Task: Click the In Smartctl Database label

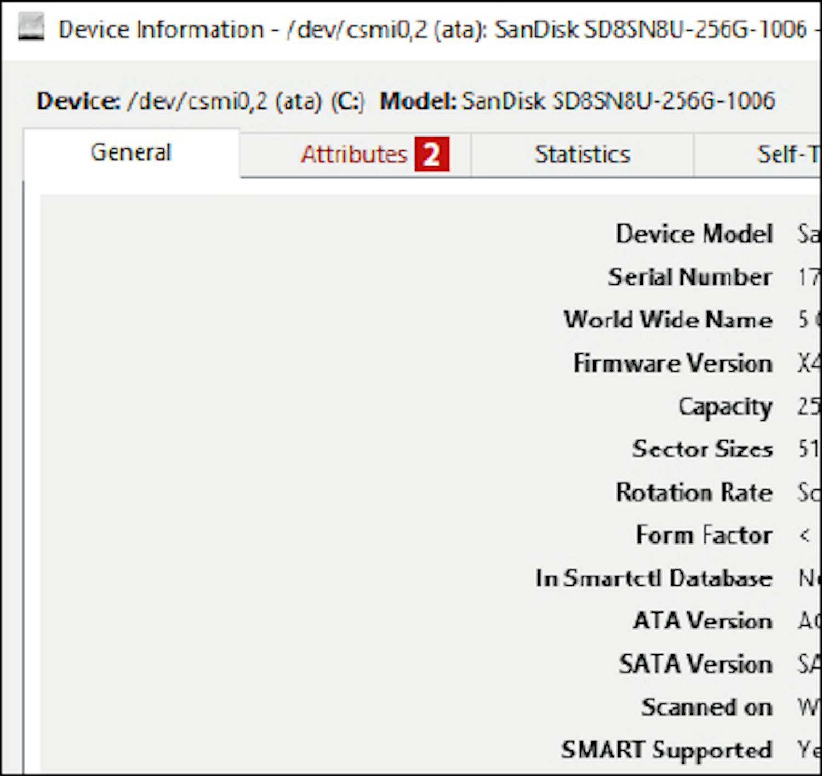Action: pyautogui.click(x=654, y=578)
